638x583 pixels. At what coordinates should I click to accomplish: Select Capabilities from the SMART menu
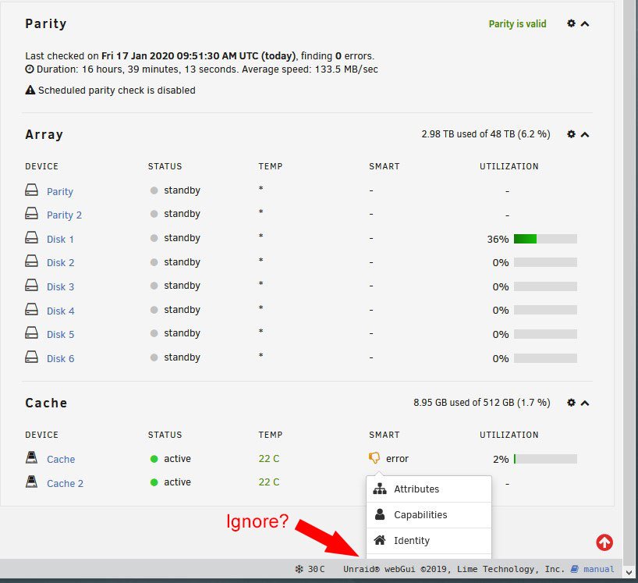pyautogui.click(x=429, y=515)
